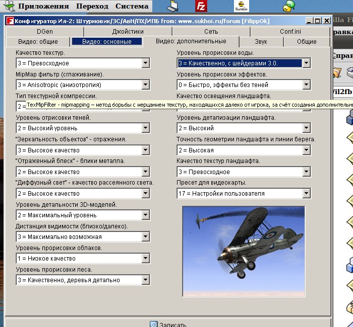Viewport: 353px width, 327px height.
Task: Open the GNOME foot logo in the panel
Action: (9, 6)
